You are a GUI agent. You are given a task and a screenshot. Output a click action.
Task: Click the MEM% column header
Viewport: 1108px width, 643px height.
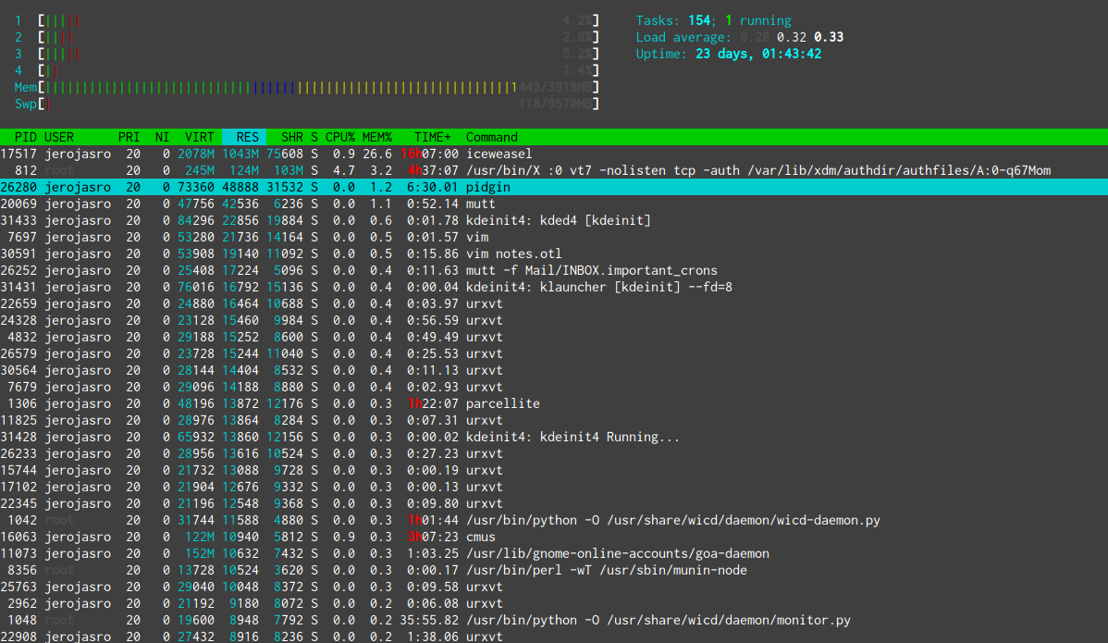click(x=377, y=137)
